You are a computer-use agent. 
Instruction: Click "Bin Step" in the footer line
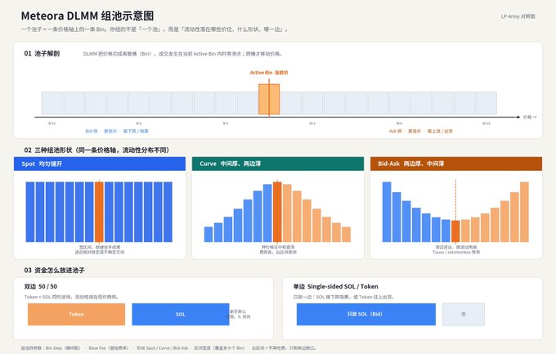coord(54,348)
